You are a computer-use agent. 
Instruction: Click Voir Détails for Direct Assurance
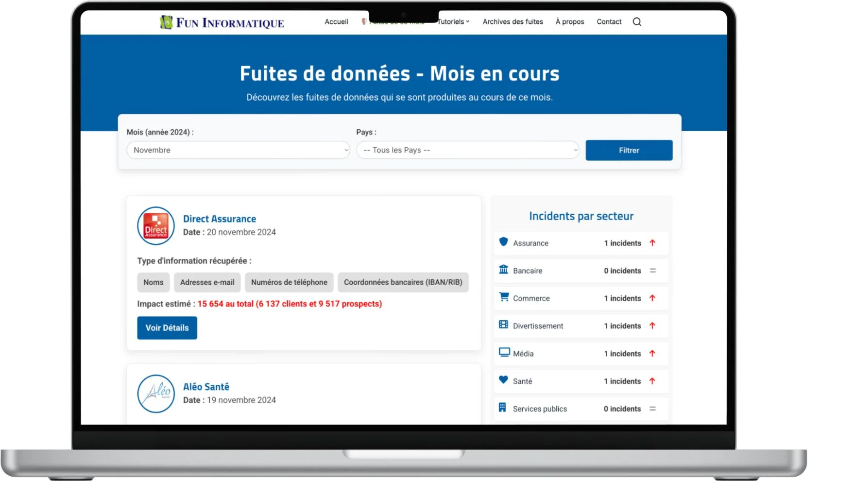(x=167, y=328)
